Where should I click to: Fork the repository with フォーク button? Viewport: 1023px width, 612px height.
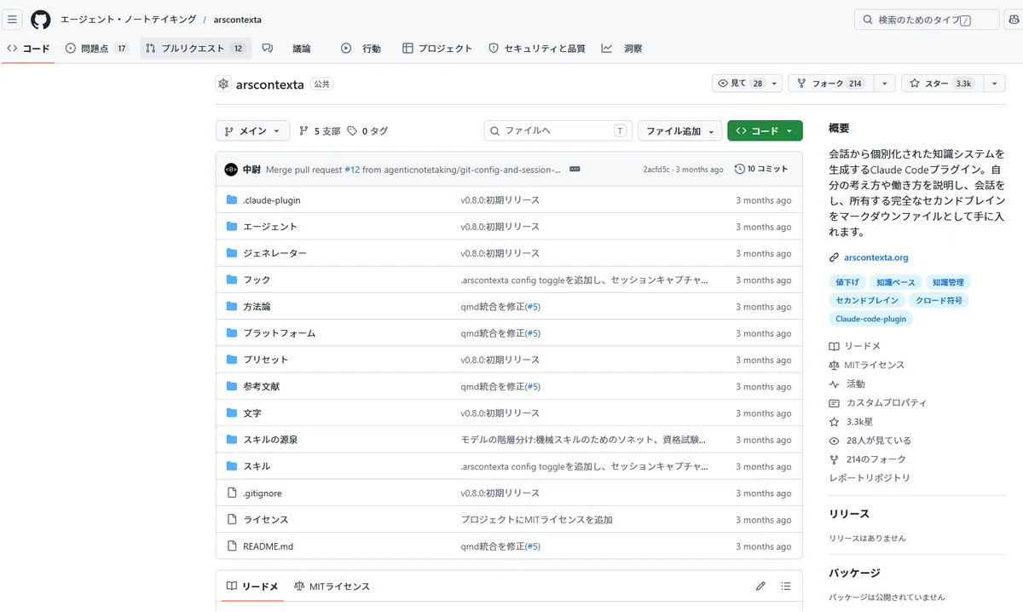(830, 84)
